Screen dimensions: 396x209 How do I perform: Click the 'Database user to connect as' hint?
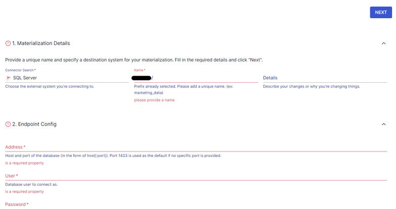point(31,185)
